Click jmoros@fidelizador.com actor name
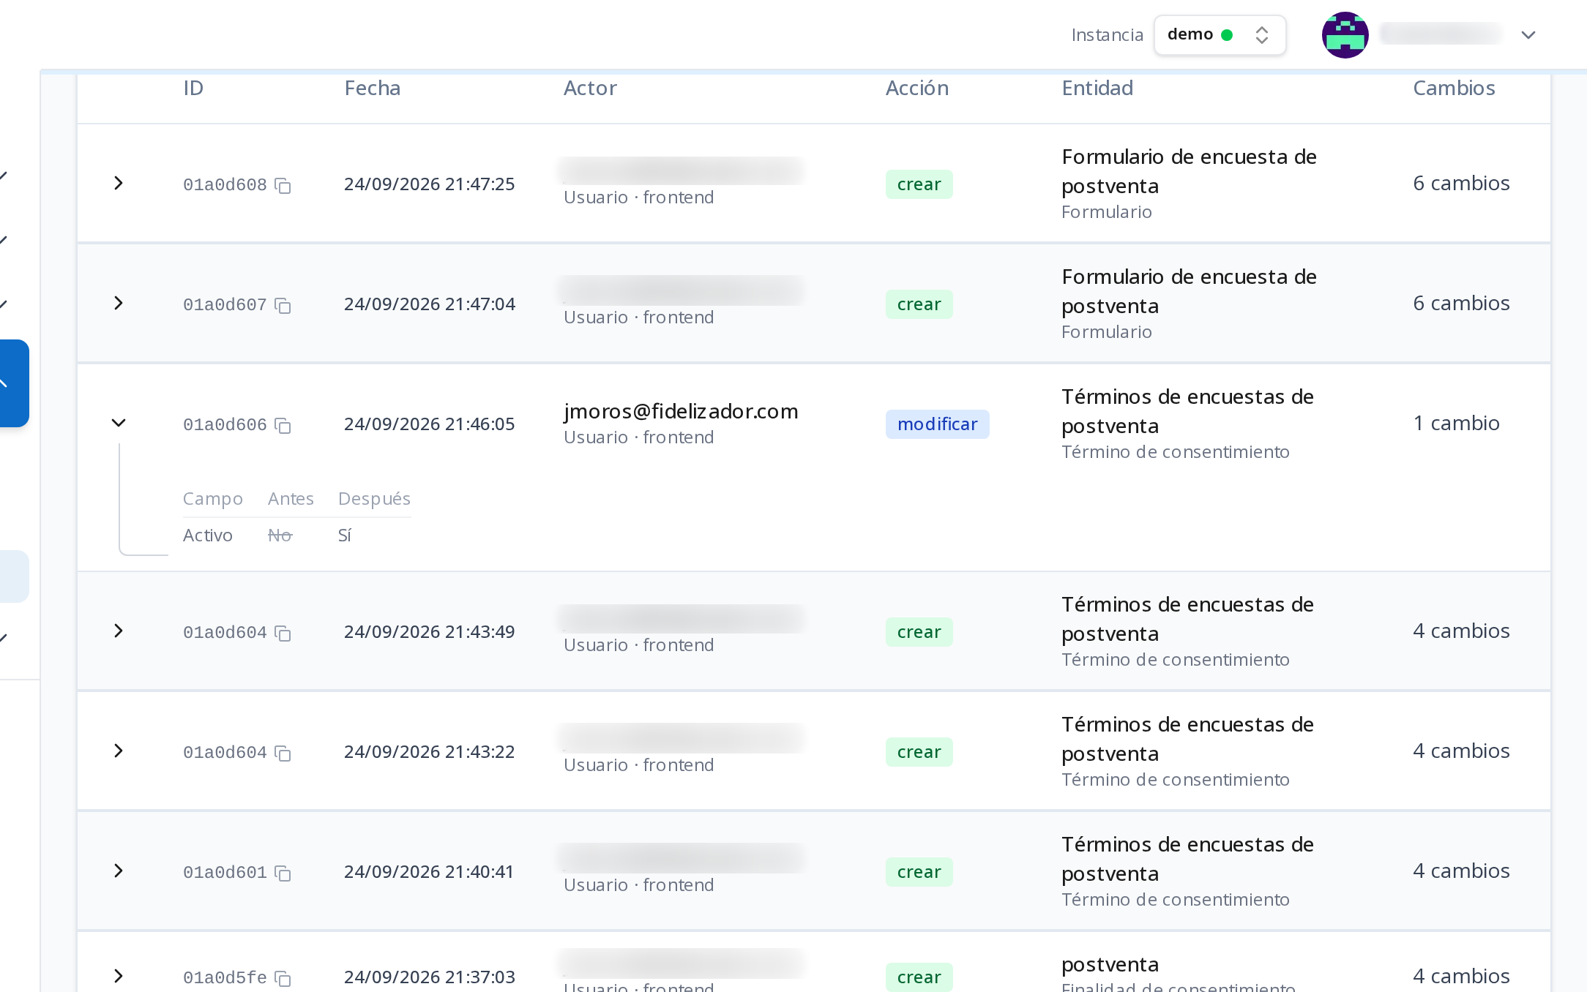The height and width of the screenshot is (992, 1587). point(681,412)
